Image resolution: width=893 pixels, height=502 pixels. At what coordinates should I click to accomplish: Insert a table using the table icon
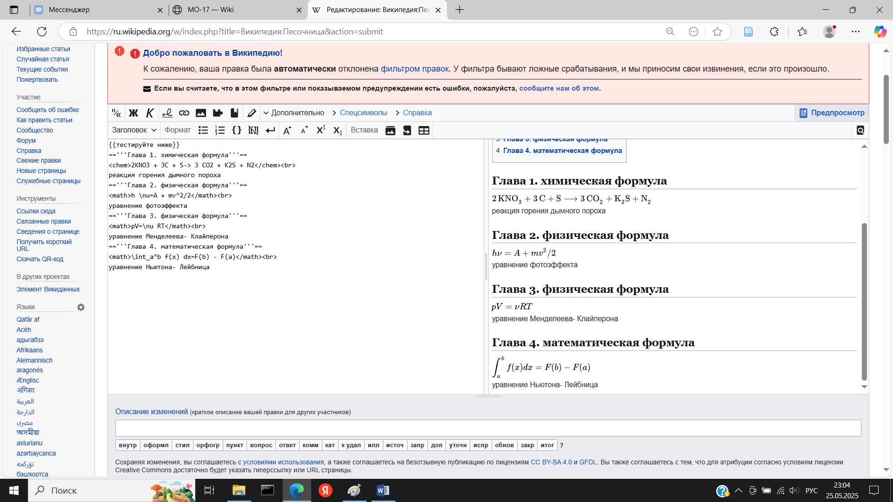click(424, 131)
